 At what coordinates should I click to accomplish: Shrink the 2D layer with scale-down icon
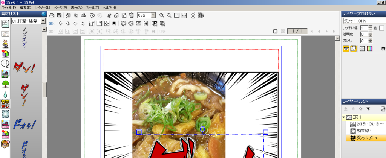99,24
